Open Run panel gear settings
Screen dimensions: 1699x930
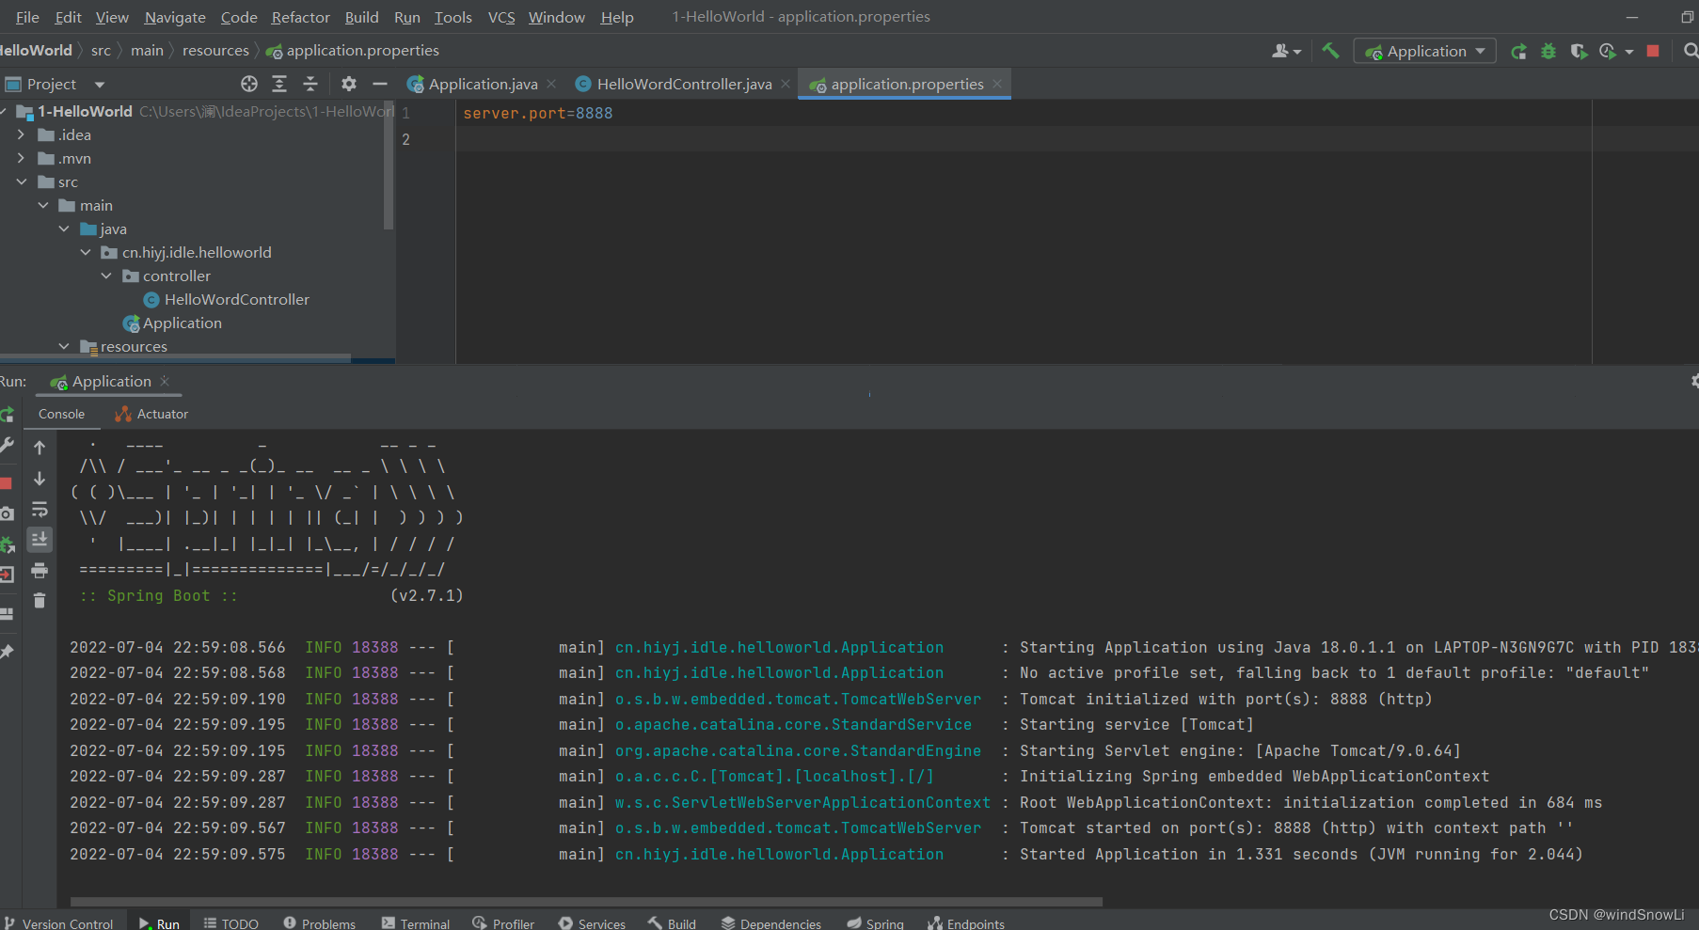tap(1693, 381)
